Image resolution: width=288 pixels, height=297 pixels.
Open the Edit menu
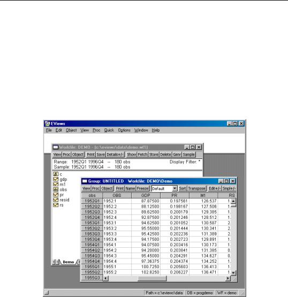pos(59,131)
